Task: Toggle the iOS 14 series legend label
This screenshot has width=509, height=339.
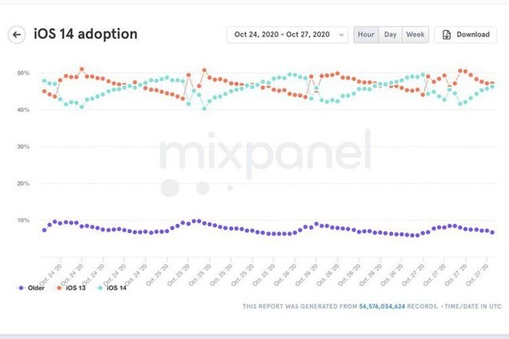Action: pyautogui.click(x=117, y=288)
